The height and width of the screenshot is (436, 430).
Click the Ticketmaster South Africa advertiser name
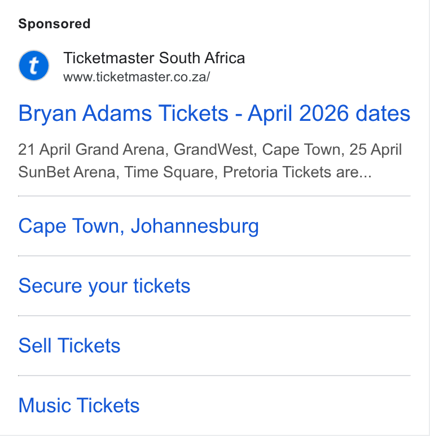tap(154, 58)
